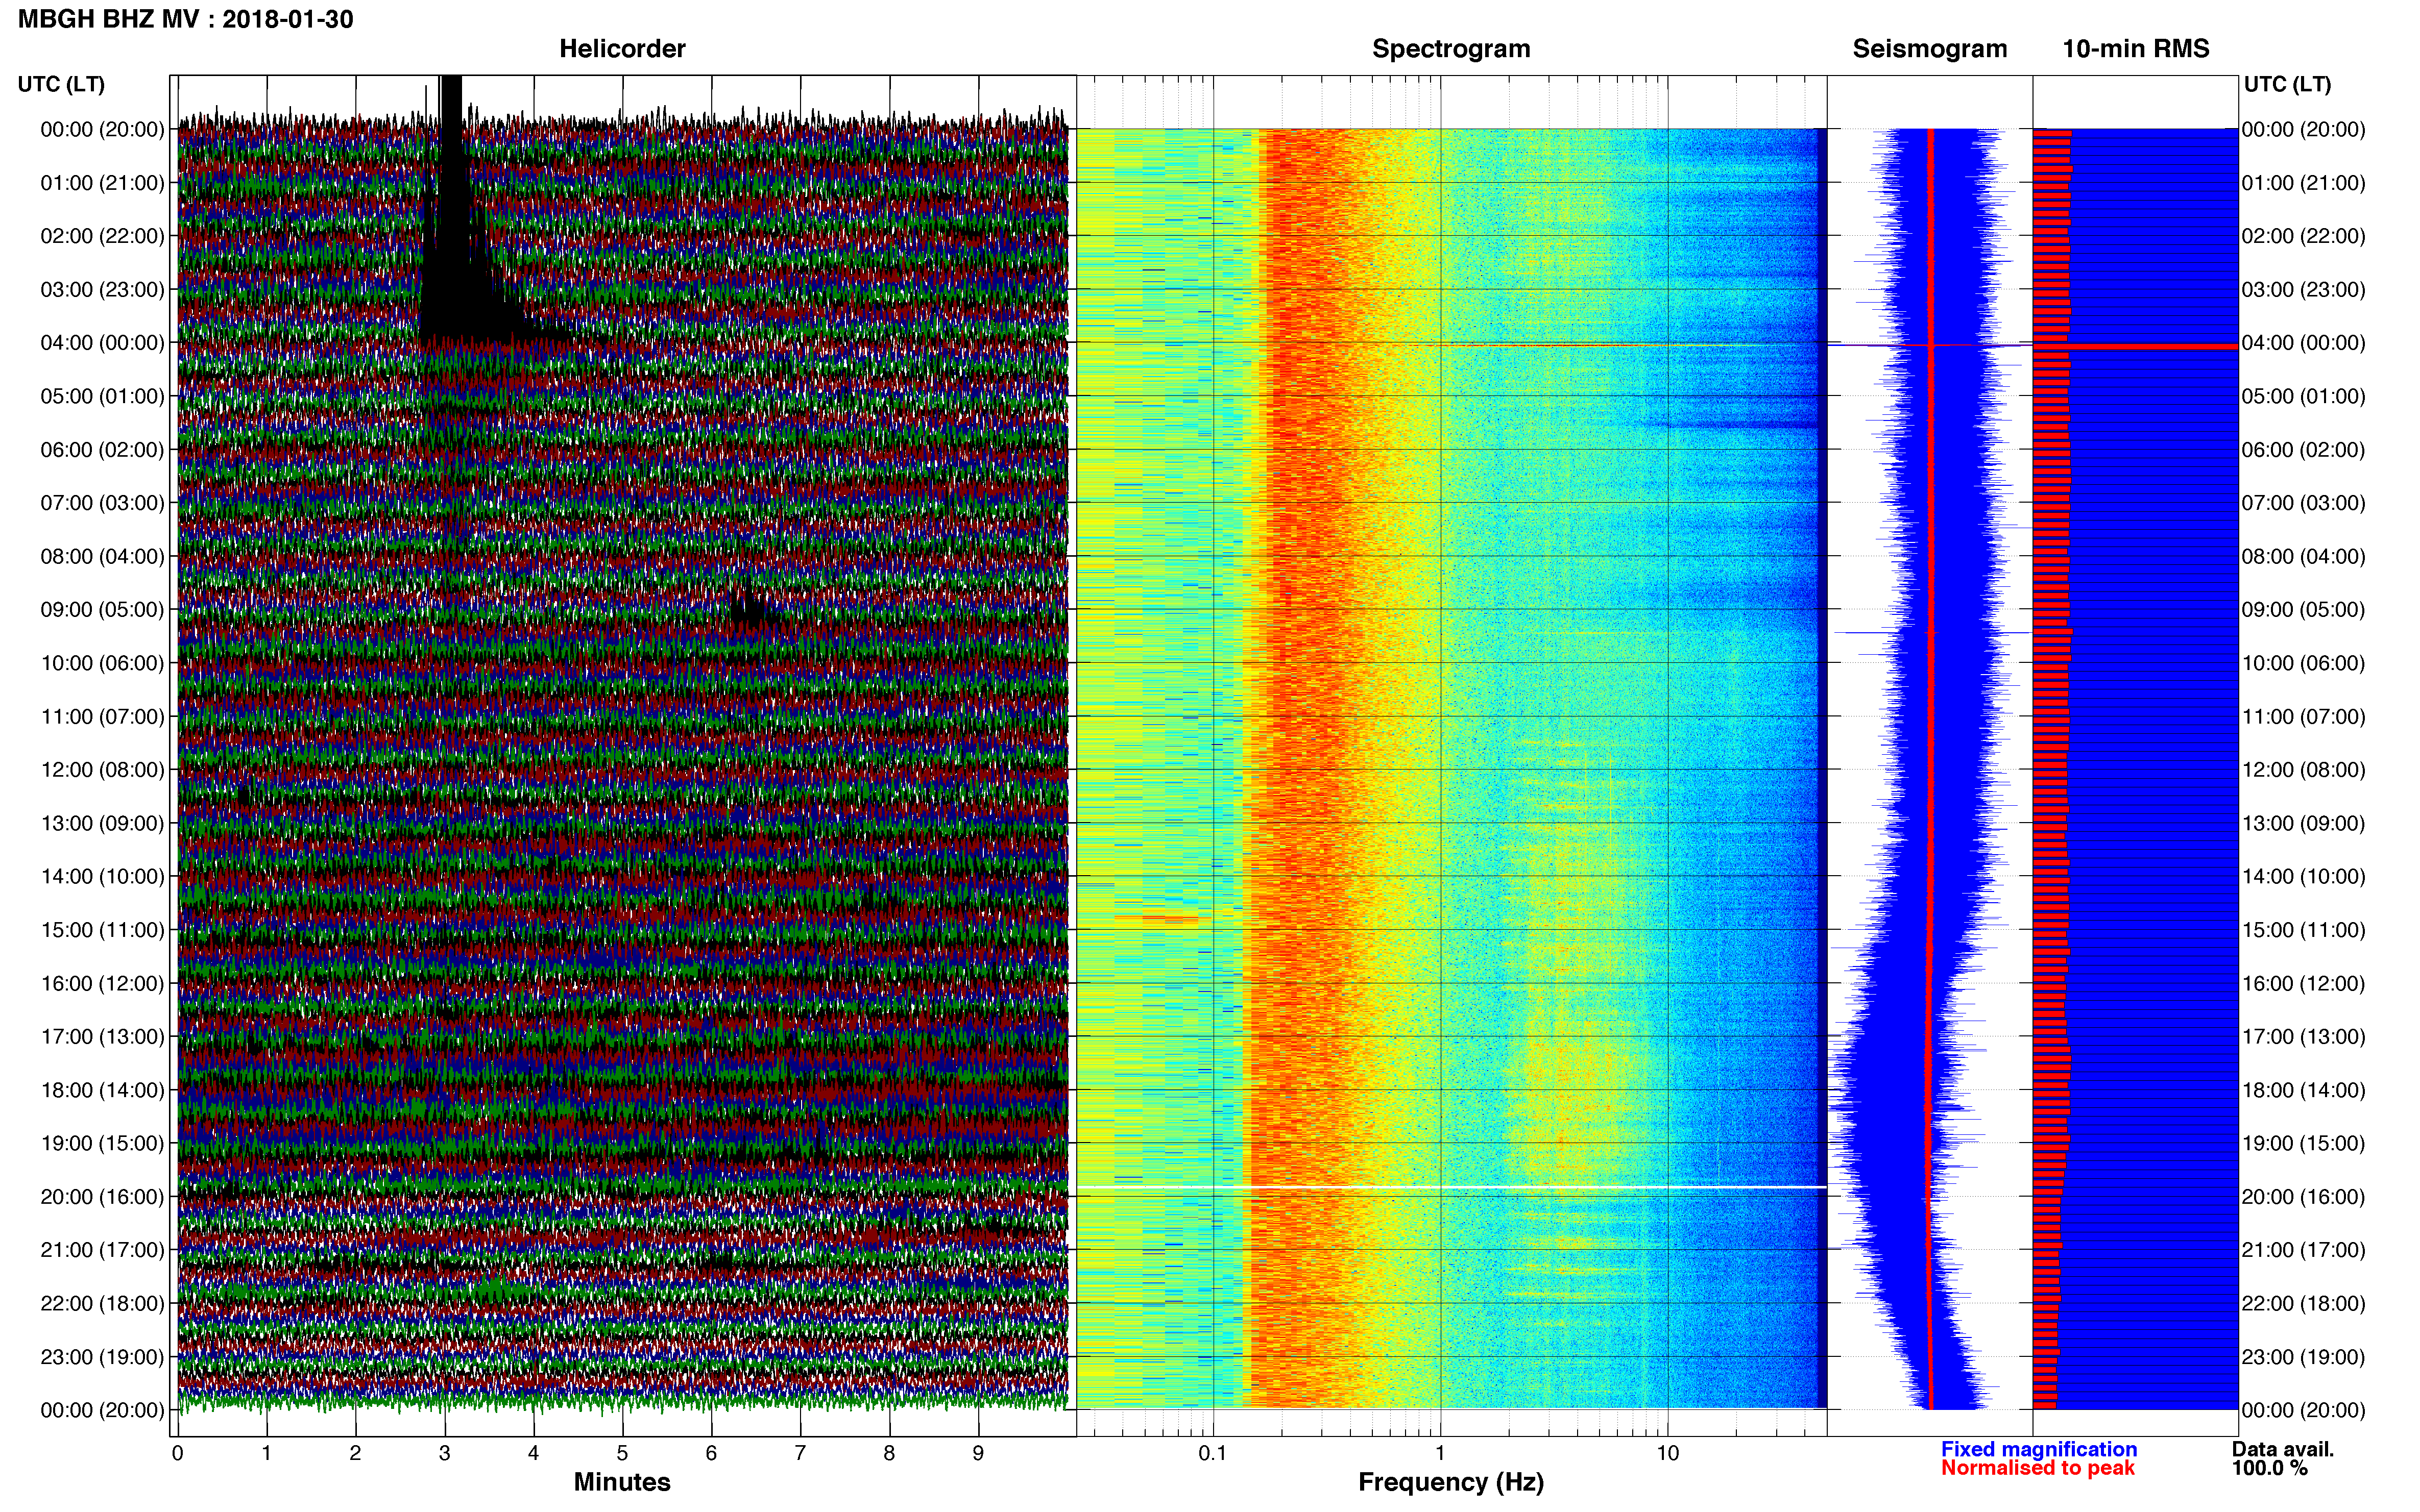Click the Data avail. label
The height and width of the screenshot is (1512, 2420).
tap(2283, 1449)
